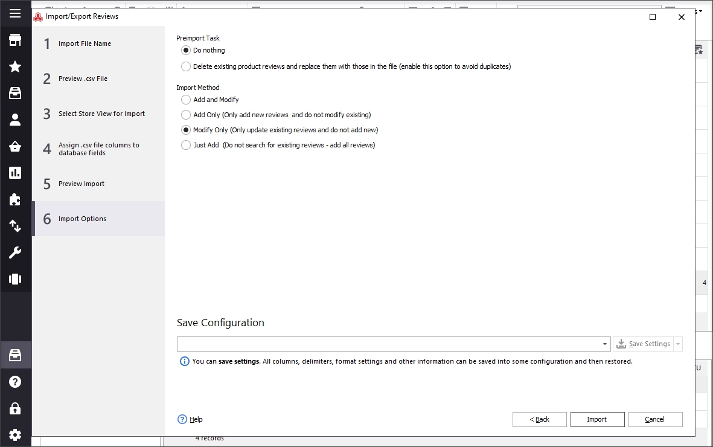Click the Help question mark icon in dialog
The width and height of the screenshot is (713, 447).
[x=182, y=419]
